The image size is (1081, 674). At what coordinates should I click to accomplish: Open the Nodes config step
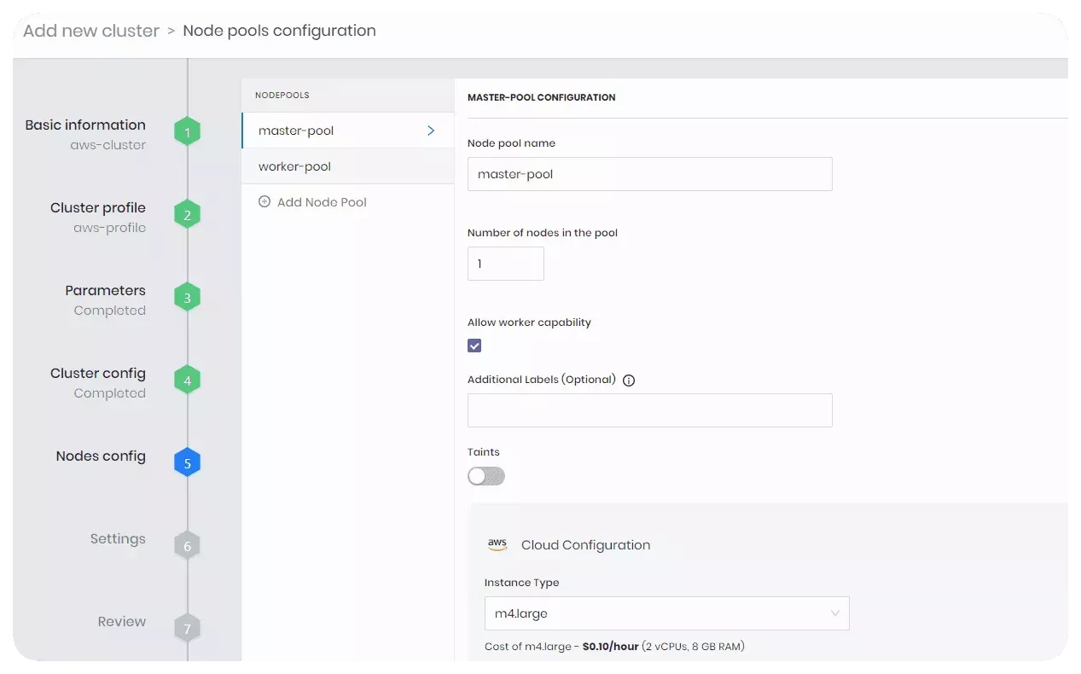(x=101, y=456)
